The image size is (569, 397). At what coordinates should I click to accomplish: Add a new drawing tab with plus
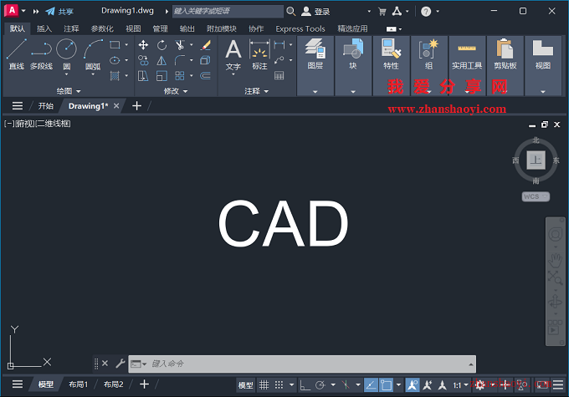point(136,106)
